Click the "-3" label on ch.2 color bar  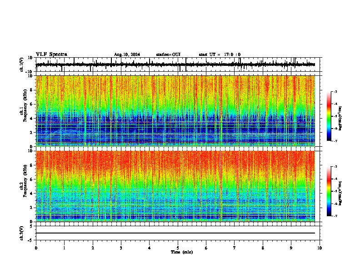click(335, 167)
